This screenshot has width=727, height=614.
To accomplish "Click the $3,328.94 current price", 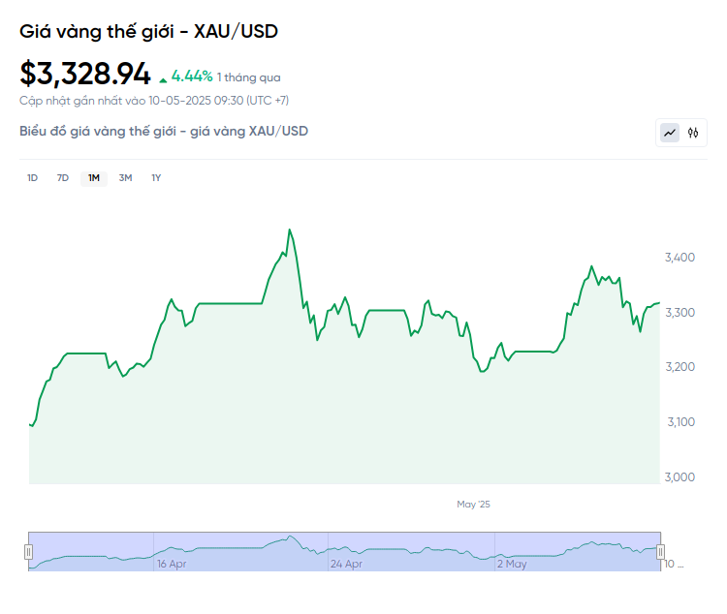I will pyautogui.click(x=85, y=74).
